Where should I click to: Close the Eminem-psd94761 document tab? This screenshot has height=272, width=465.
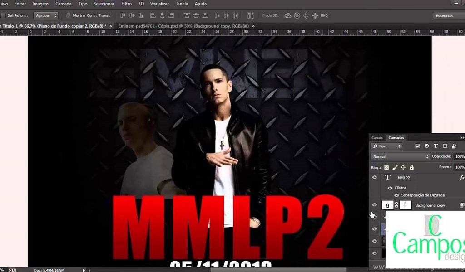pos(253,26)
